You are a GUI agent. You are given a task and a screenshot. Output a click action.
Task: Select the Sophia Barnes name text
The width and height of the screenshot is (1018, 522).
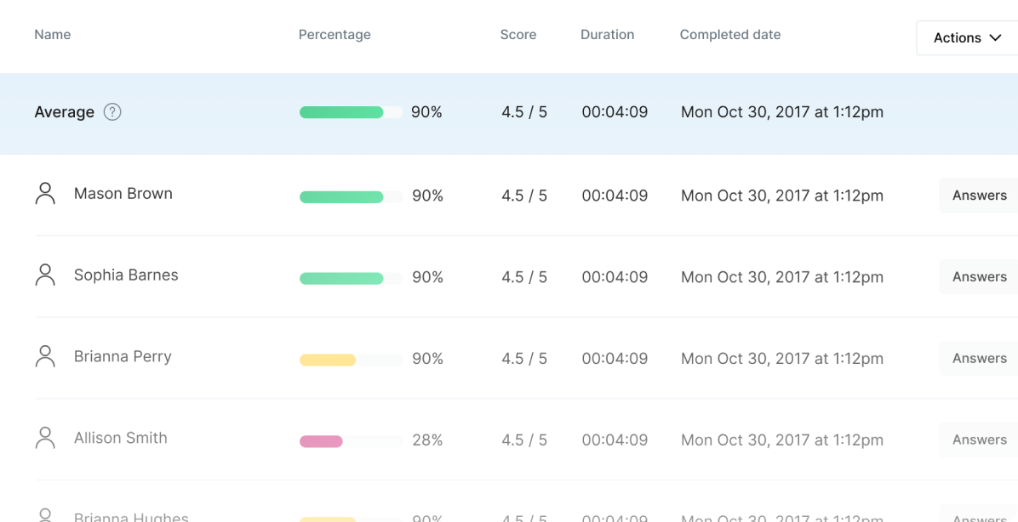pyautogui.click(x=126, y=275)
